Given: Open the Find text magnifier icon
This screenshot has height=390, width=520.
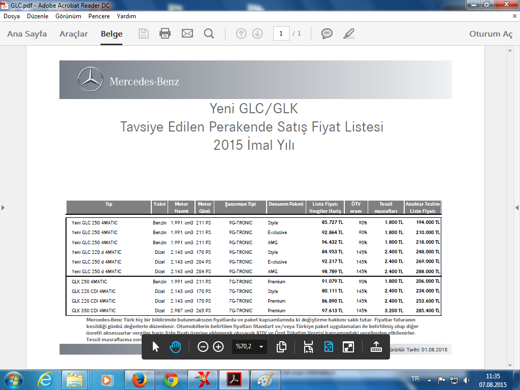Looking at the screenshot, I should (209, 34).
